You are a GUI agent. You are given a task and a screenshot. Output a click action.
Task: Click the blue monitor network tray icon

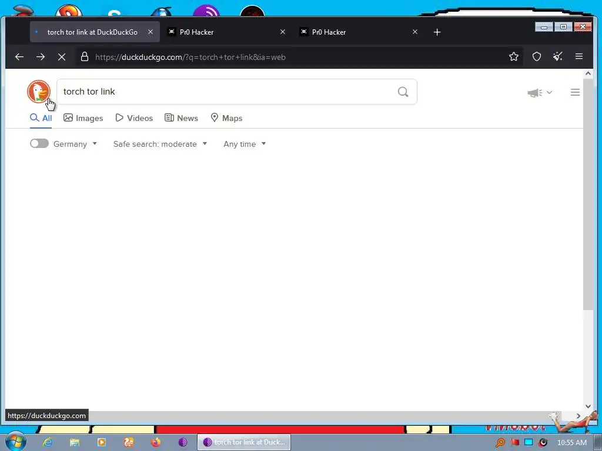pyautogui.click(x=529, y=442)
